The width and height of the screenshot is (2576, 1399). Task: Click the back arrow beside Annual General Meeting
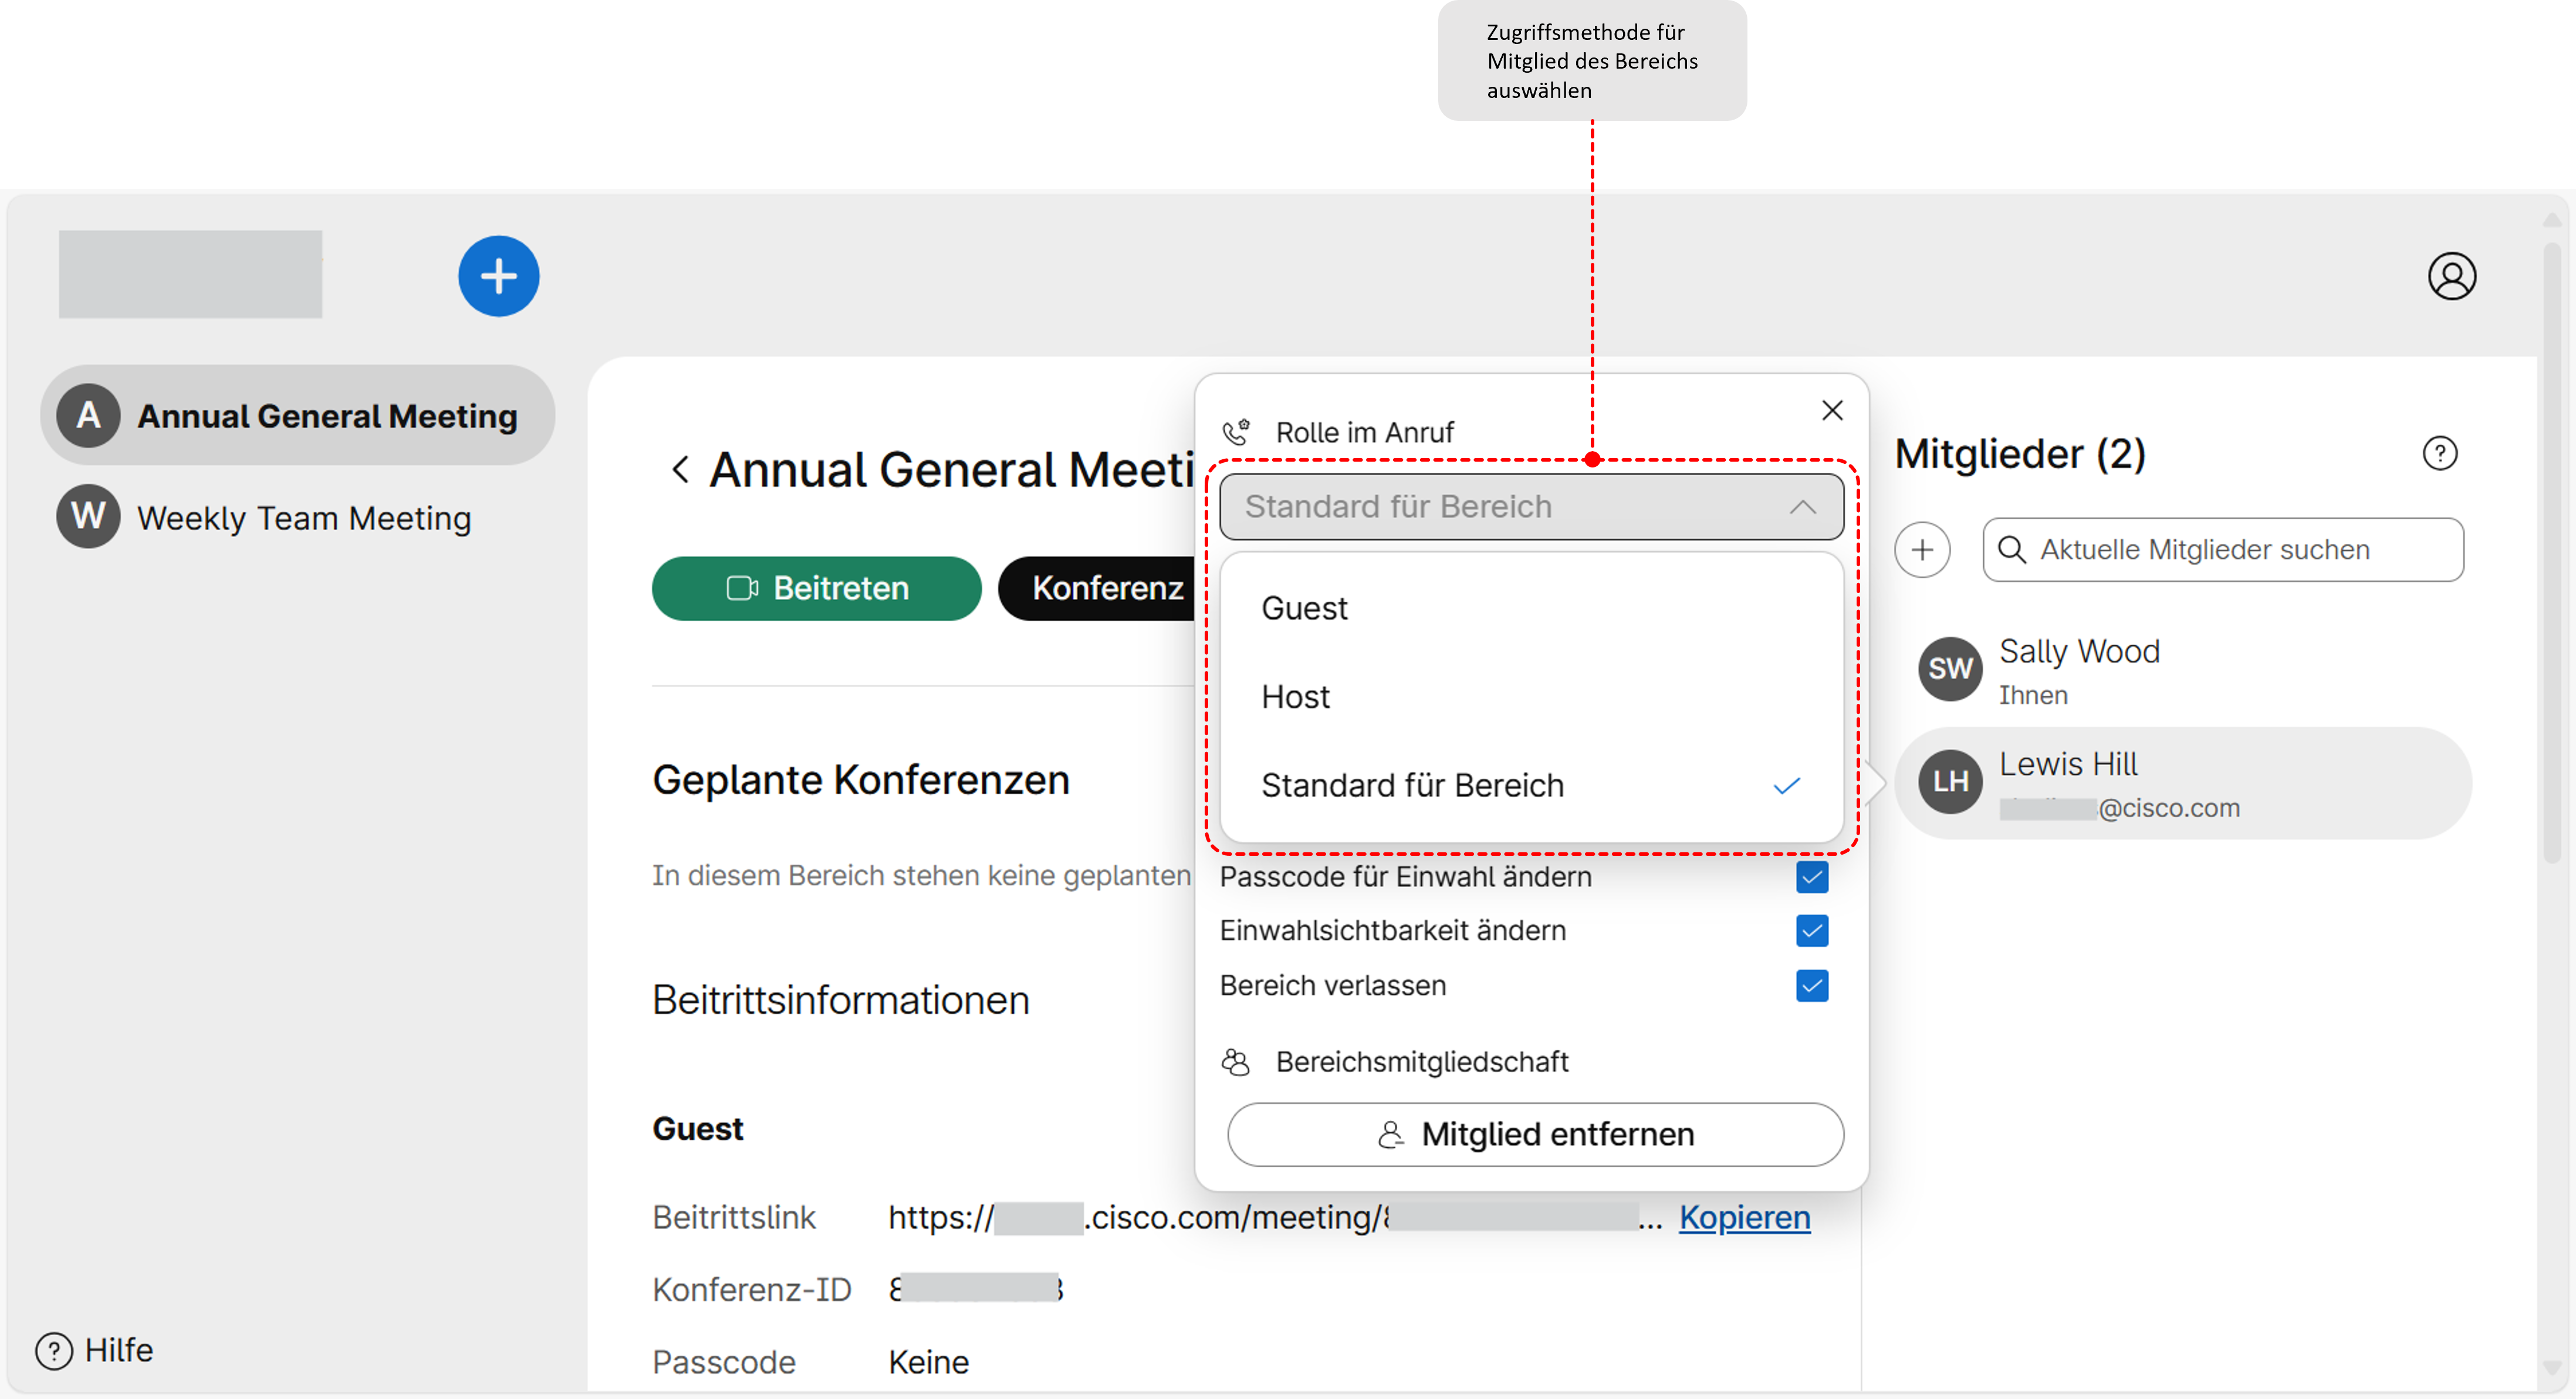pyautogui.click(x=681, y=470)
